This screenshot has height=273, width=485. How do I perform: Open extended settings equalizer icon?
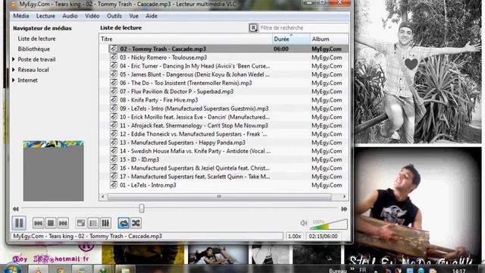pyautogui.click(x=105, y=223)
